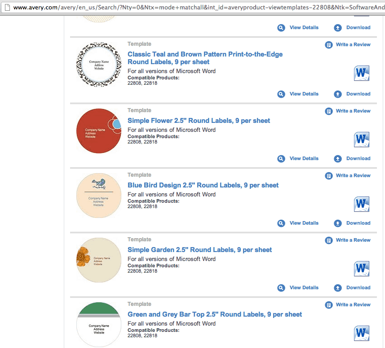Write a Review for Classic Teal and Brown

[353, 44]
